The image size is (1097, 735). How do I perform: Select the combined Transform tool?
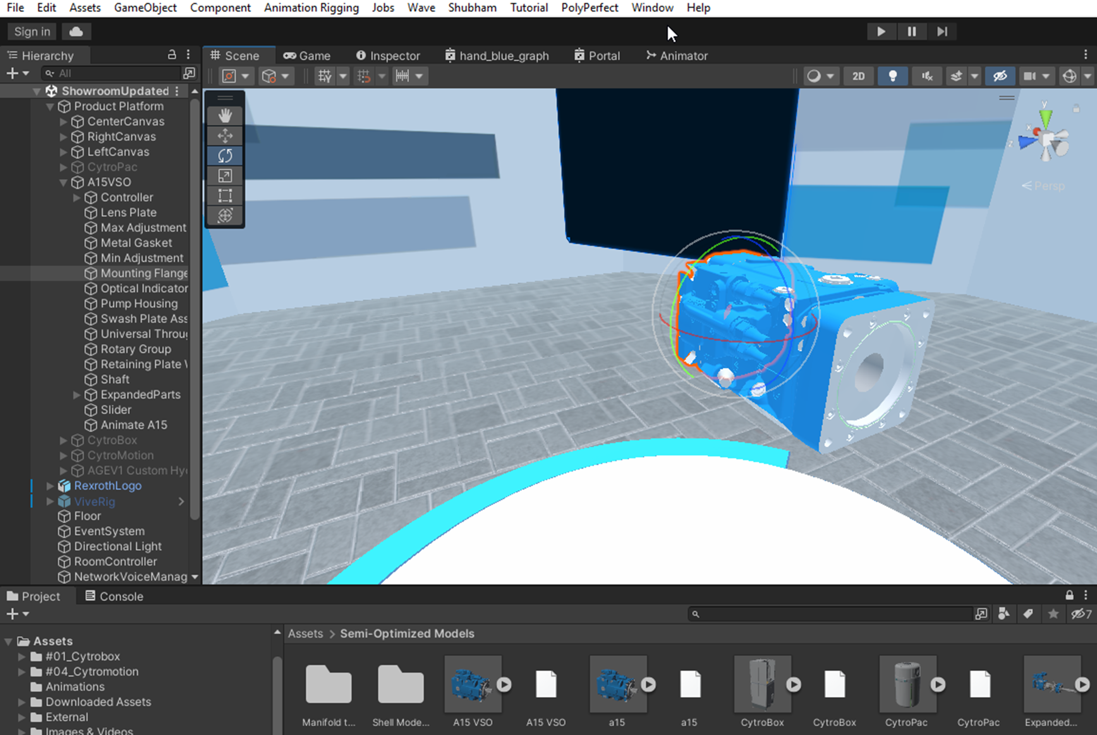(x=225, y=216)
